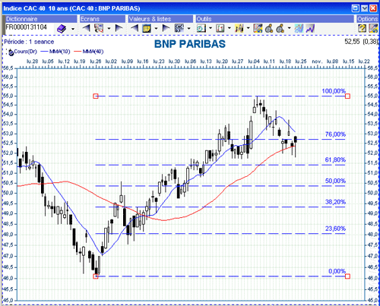The width and height of the screenshot is (380, 306).
Task: Click the purple line chart icon
Action: point(310,28)
